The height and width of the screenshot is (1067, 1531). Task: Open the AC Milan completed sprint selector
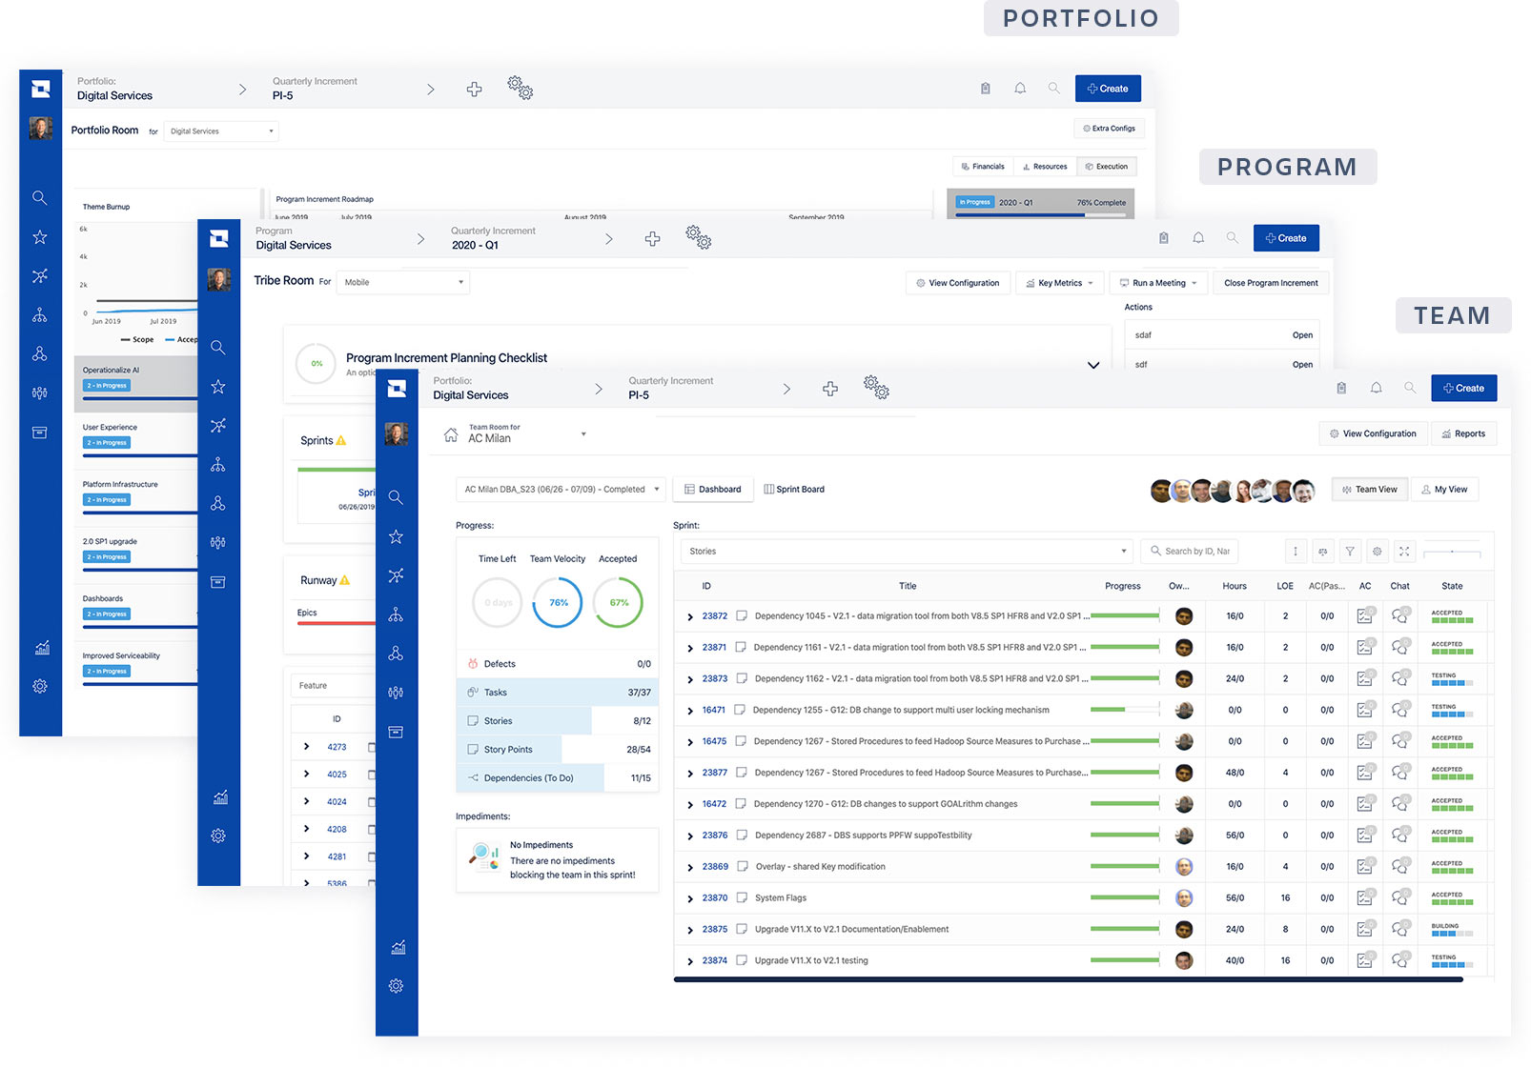point(560,489)
